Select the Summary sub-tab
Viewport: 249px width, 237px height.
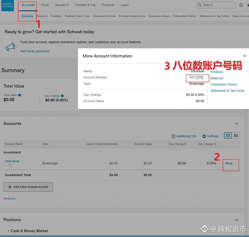click(27, 16)
